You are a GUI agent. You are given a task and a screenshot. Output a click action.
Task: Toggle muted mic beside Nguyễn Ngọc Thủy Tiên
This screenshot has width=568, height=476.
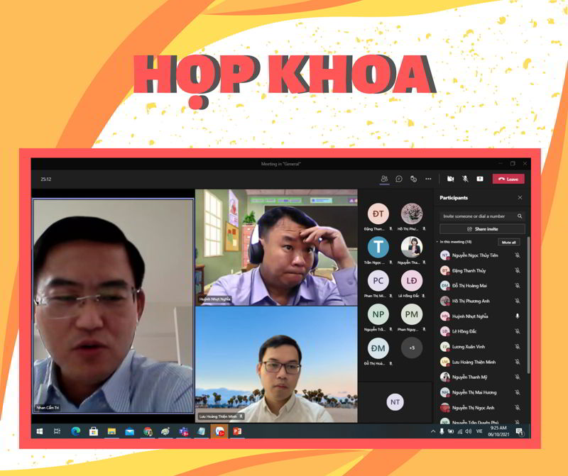click(518, 255)
